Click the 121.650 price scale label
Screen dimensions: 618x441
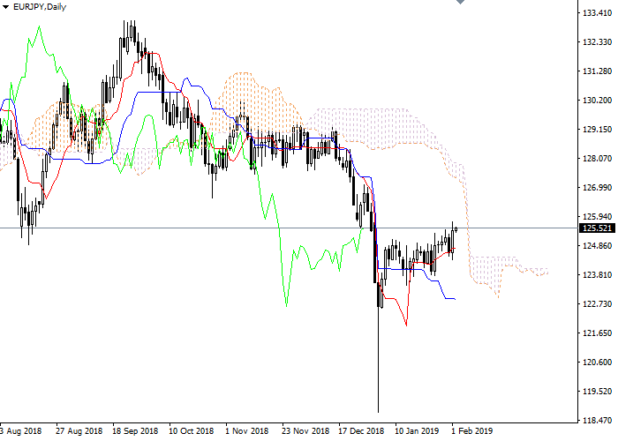pyautogui.click(x=597, y=333)
